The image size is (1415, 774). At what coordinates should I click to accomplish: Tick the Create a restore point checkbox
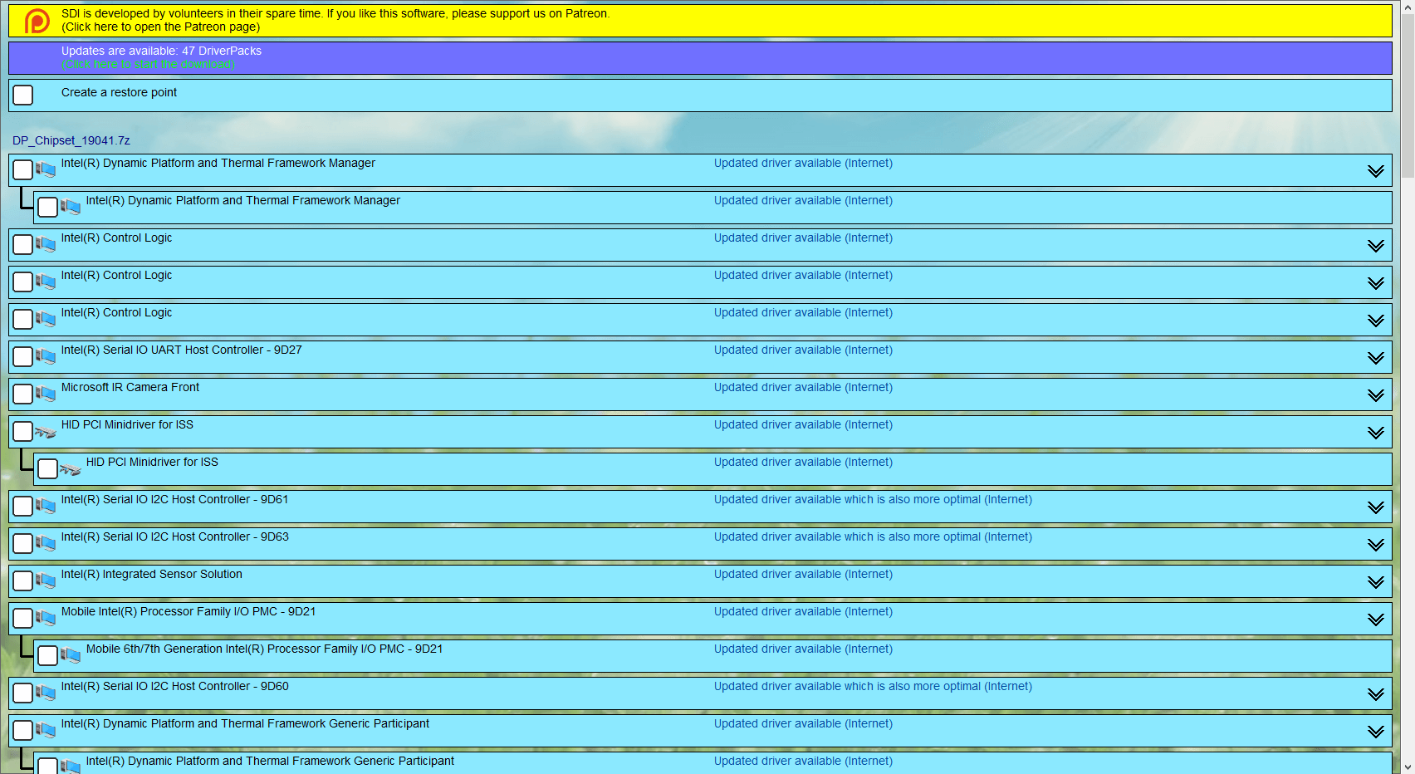(23, 95)
